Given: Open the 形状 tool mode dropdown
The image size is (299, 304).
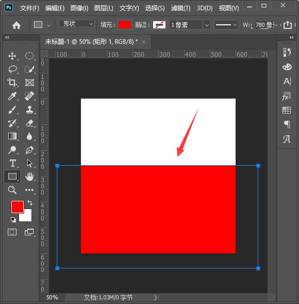Looking at the screenshot, I should (77, 24).
